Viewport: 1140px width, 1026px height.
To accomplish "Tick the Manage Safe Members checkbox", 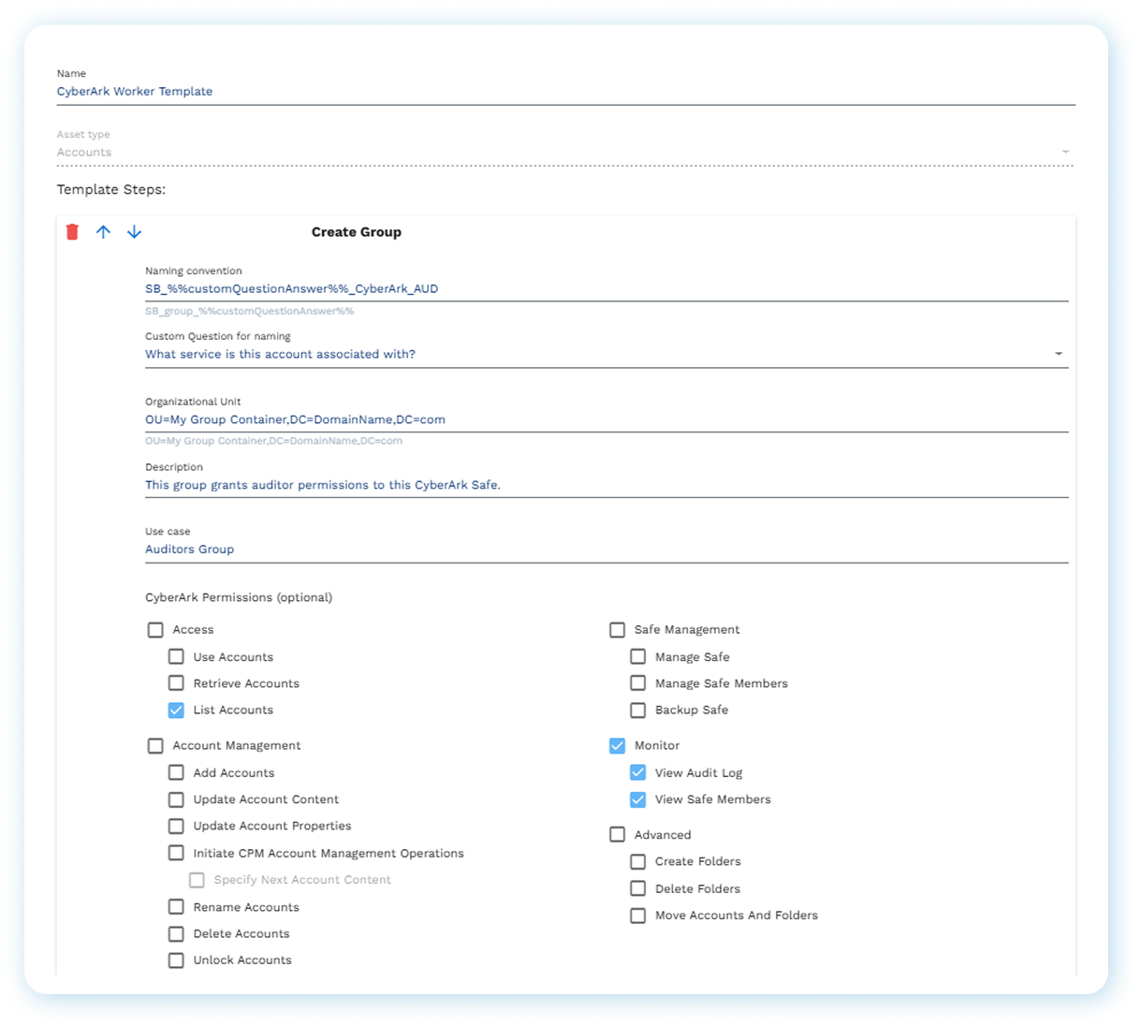I will [x=637, y=683].
